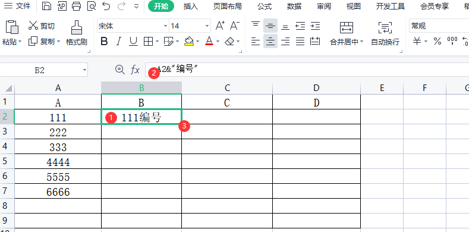The height and width of the screenshot is (232, 469).
Task: Click cell containing 4444
Action: click(x=58, y=162)
